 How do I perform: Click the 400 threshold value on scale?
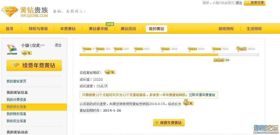coord(108,49)
